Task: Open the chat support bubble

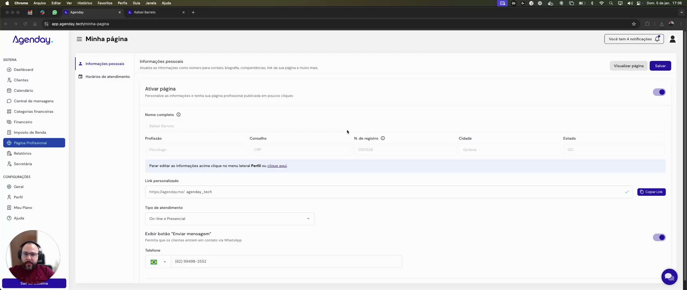Action: tap(669, 277)
